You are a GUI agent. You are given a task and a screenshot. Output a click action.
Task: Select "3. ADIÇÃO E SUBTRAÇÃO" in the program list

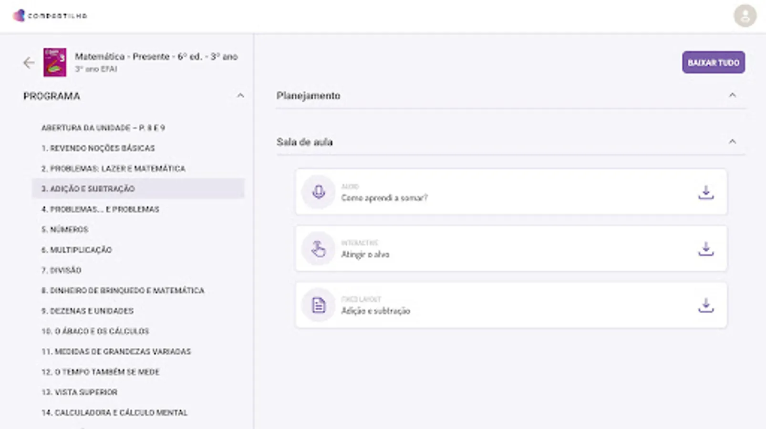click(87, 188)
